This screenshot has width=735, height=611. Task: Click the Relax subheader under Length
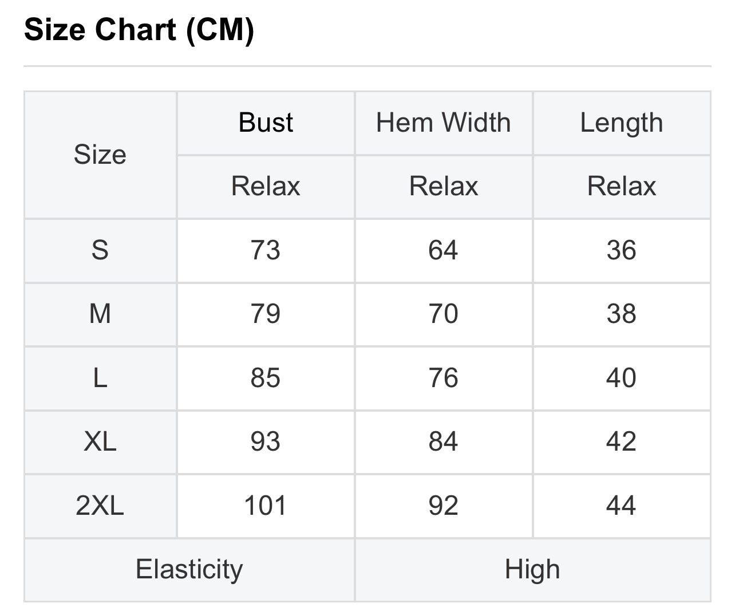(622, 187)
